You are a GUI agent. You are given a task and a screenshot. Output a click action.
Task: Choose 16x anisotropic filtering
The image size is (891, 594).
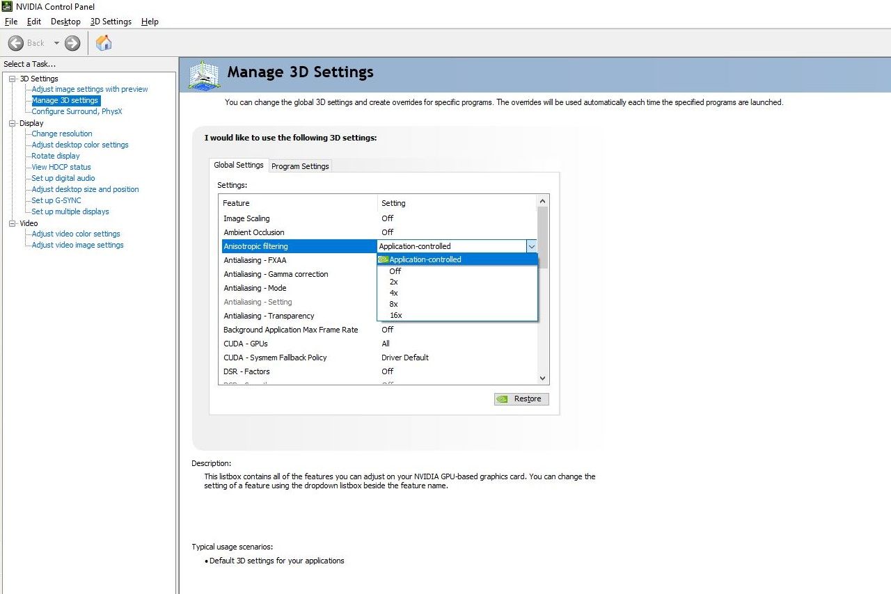[457, 315]
